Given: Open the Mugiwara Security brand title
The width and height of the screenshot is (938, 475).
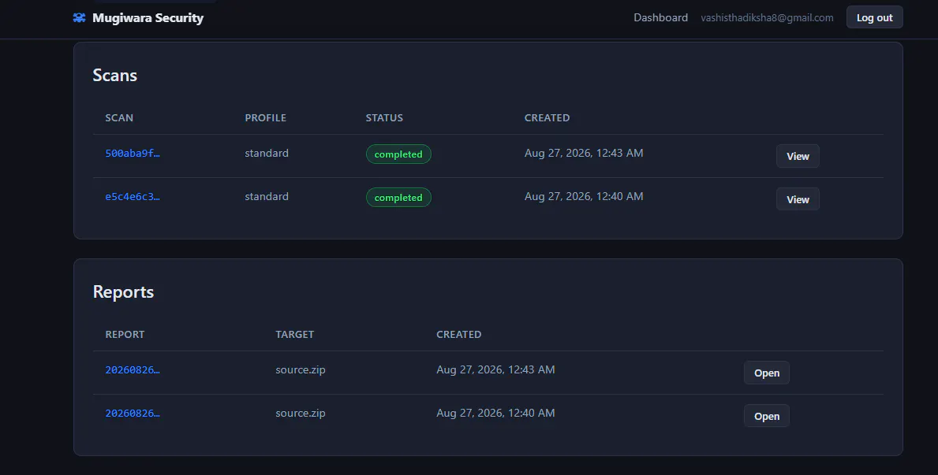Looking at the screenshot, I should pos(148,18).
